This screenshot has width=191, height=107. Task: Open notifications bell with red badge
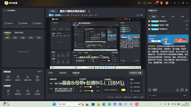(x=156, y=3)
